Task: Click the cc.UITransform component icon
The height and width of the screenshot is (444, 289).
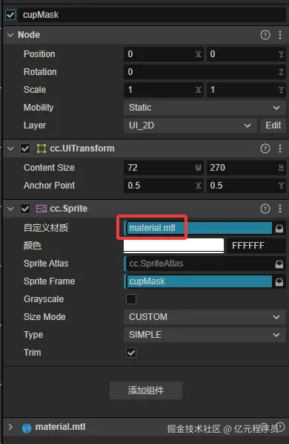Action: pyautogui.click(x=41, y=148)
